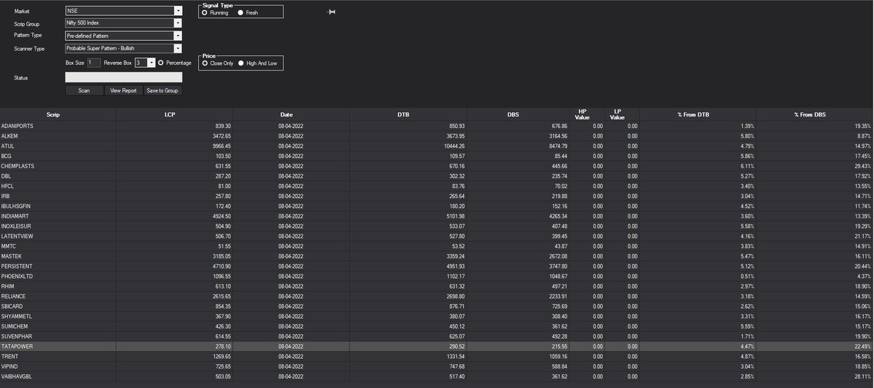Click the Status text field
Image resolution: width=874 pixels, height=388 pixels.
click(x=123, y=76)
